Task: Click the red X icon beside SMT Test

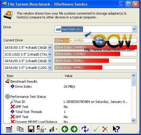Action: pyautogui.click(x=12, y=117)
